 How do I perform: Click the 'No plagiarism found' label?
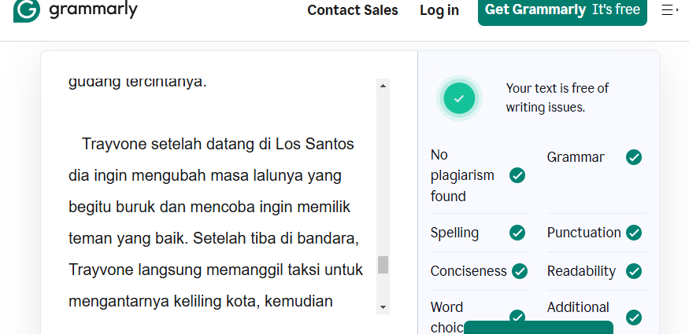462,175
